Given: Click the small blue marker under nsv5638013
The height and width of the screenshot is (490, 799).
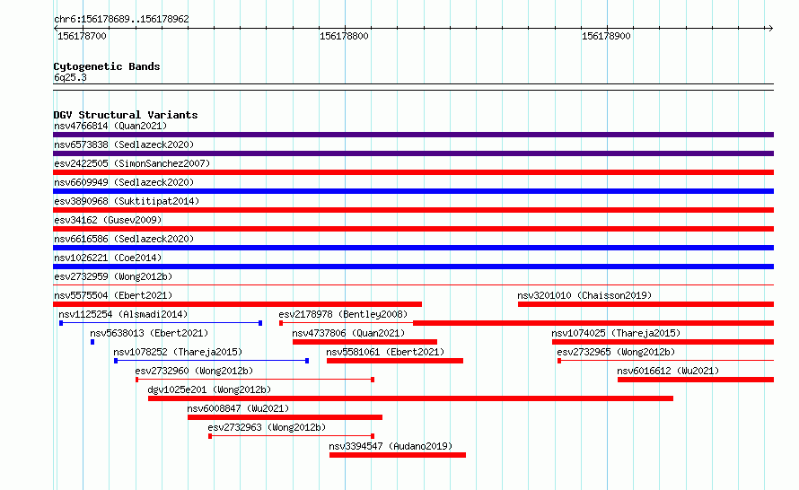Looking at the screenshot, I should [92, 342].
